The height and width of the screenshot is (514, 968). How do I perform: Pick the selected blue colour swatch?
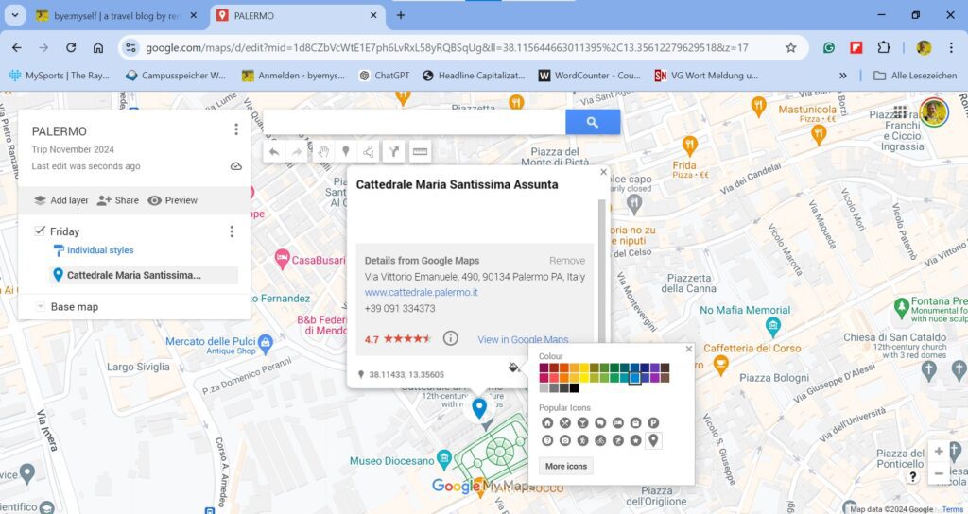coord(634,378)
